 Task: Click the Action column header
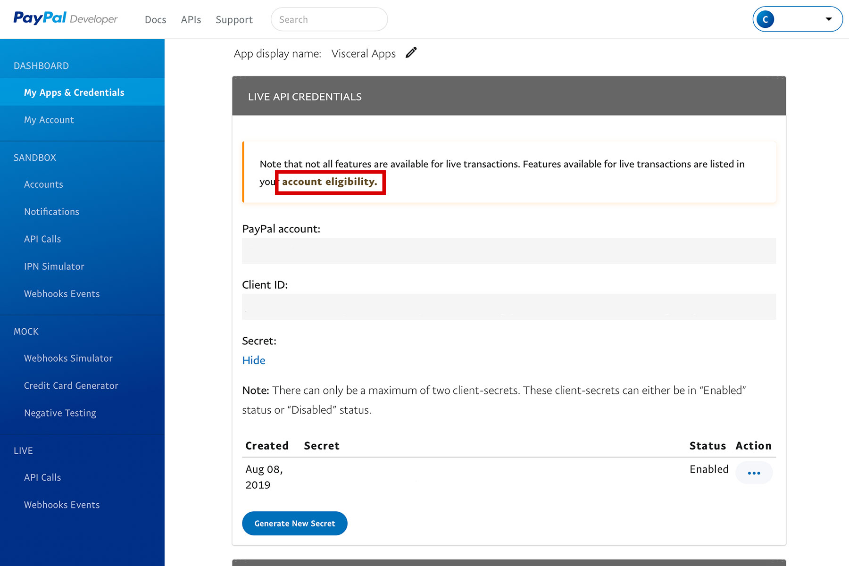coord(754,446)
